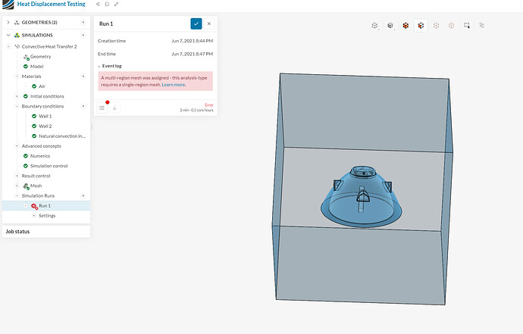Screen dimensions: 523x334
Task: Select the Air material
Action: [x=42, y=86]
